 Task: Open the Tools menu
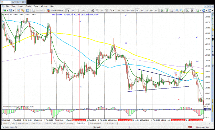(36, 6)
